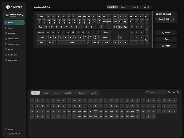This screenshot has height=138, width=184.
Task: Select the Del key on keyboard map
Action: (x=116, y=27)
